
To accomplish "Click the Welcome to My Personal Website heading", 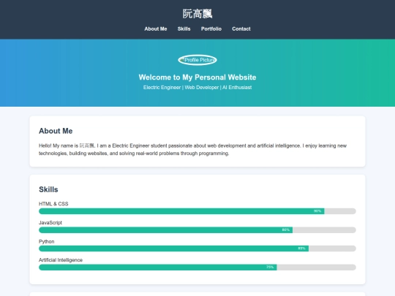I will click(197, 77).
